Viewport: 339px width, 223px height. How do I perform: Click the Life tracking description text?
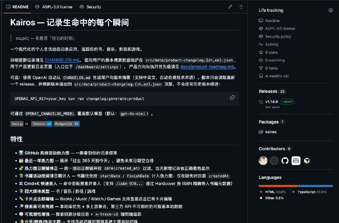pos(271,10)
